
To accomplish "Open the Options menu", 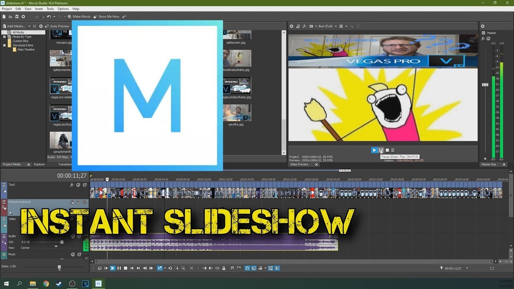I will pyautogui.click(x=63, y=9).
